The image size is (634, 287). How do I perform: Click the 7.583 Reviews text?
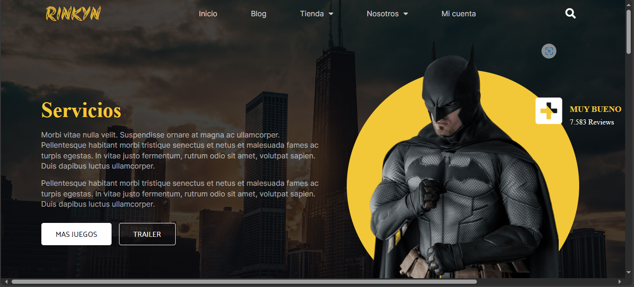[592, 122]
